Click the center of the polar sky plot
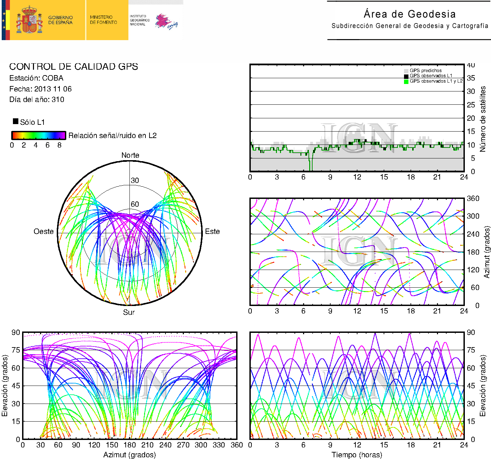Viewport: 491px width, 459px height. click(x=129, y=233)
